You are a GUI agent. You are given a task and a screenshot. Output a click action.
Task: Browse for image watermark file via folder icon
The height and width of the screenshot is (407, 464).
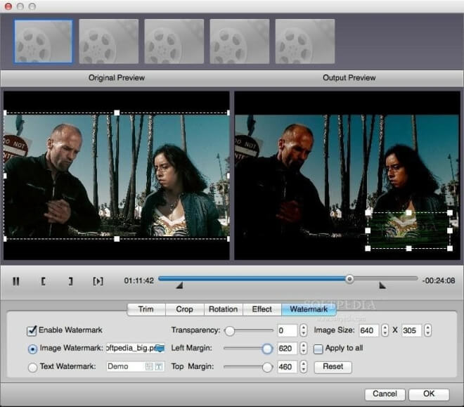[x=160, y=349]
